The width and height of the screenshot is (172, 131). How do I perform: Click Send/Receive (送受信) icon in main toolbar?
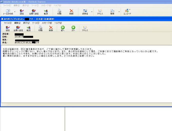85,12
